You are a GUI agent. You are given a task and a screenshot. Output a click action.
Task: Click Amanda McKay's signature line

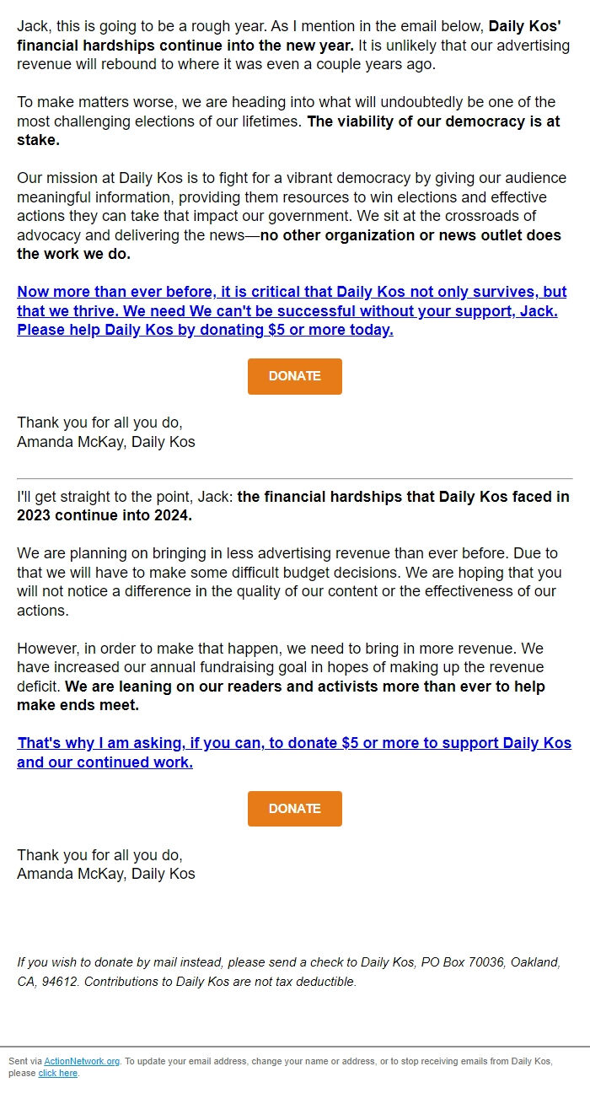click(105, 441)
